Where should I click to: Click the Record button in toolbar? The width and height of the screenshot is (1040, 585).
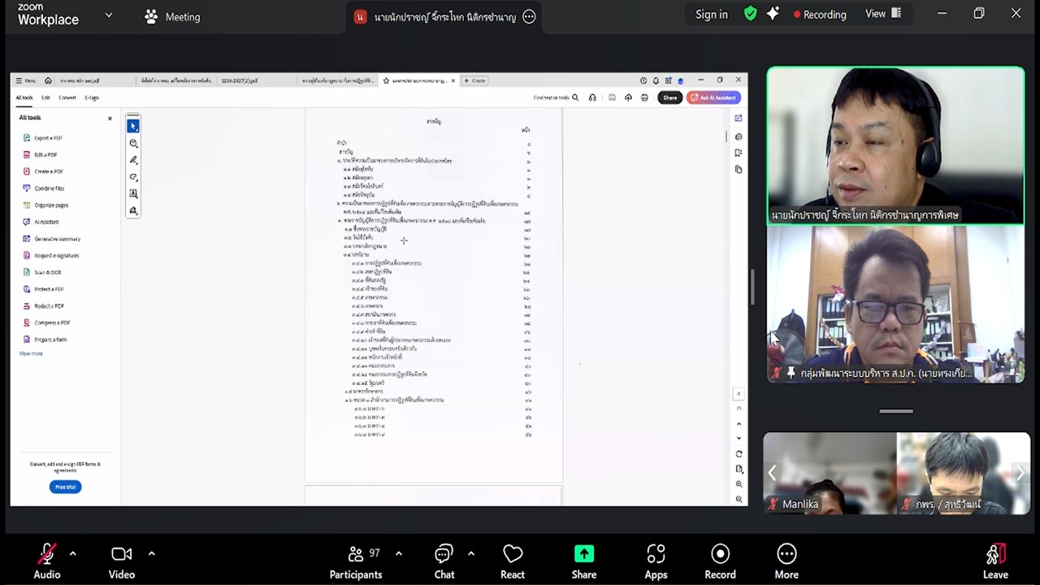point(720,561)
